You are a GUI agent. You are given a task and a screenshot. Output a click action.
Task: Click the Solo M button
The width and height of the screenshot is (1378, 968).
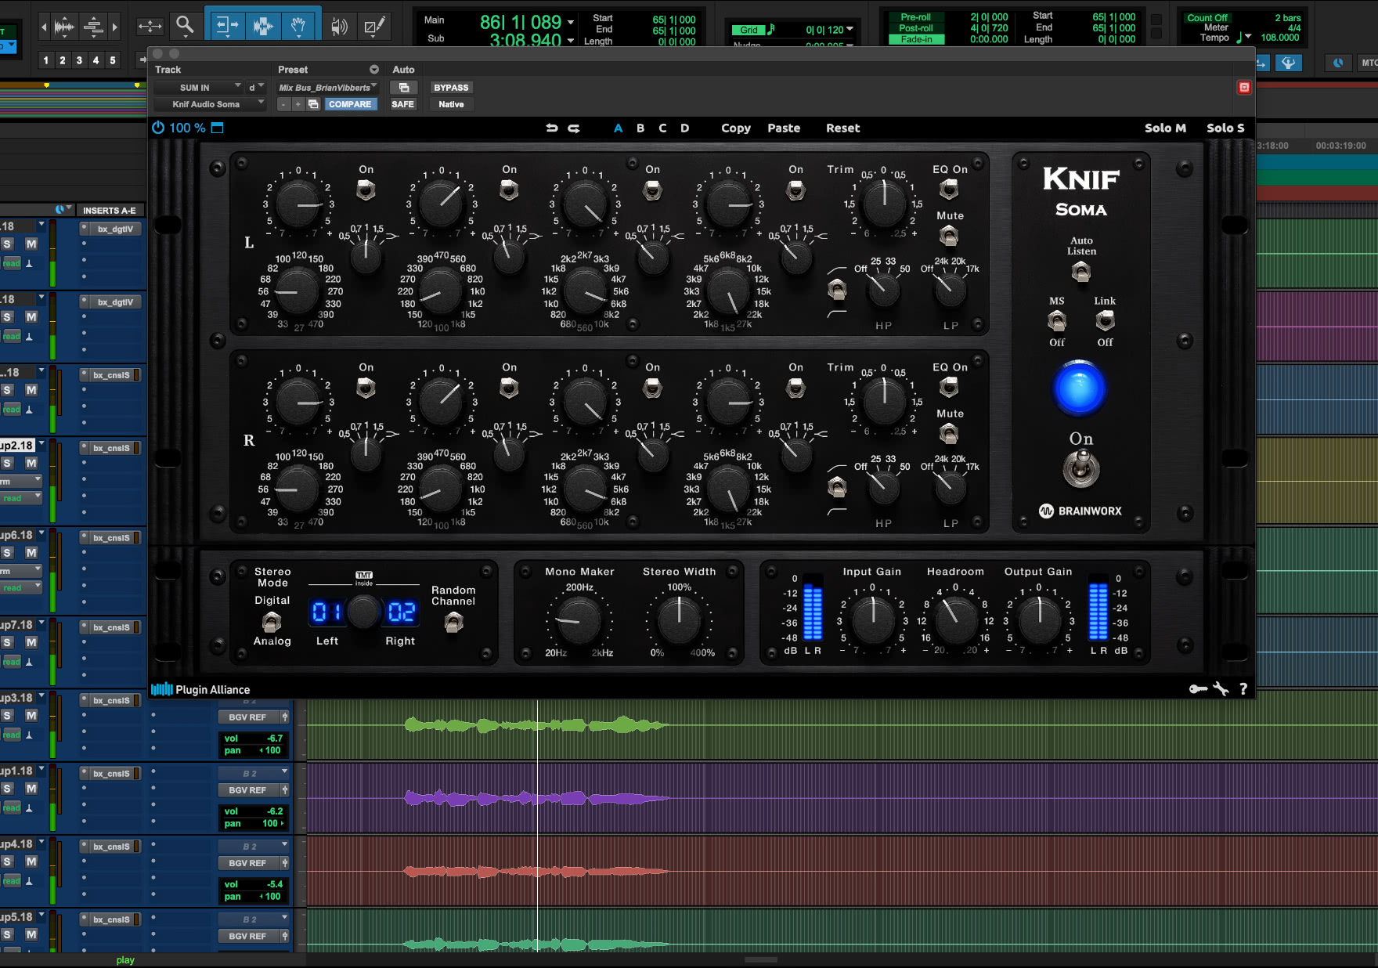(x=1165, y=128)
